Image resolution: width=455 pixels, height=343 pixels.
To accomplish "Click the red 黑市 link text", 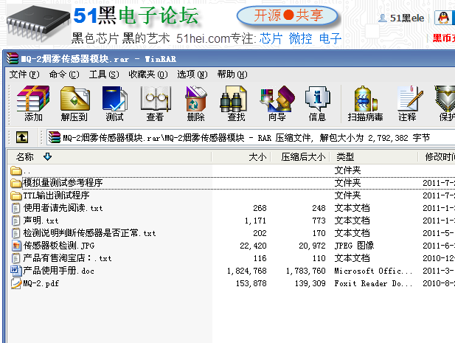I will click(444, 38).
